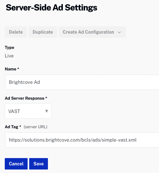Image resolution: width=159 pixels, height=173 pixels.
Task: Focus the Name field containing Brightcove Ad
Action: pos(82,82)
